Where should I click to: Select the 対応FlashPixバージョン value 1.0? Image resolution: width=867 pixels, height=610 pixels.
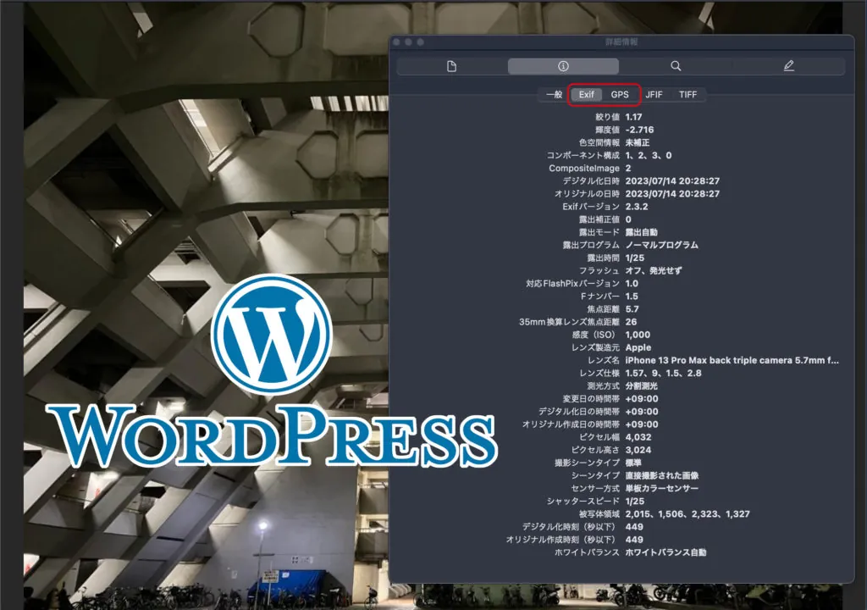[632, 284]
